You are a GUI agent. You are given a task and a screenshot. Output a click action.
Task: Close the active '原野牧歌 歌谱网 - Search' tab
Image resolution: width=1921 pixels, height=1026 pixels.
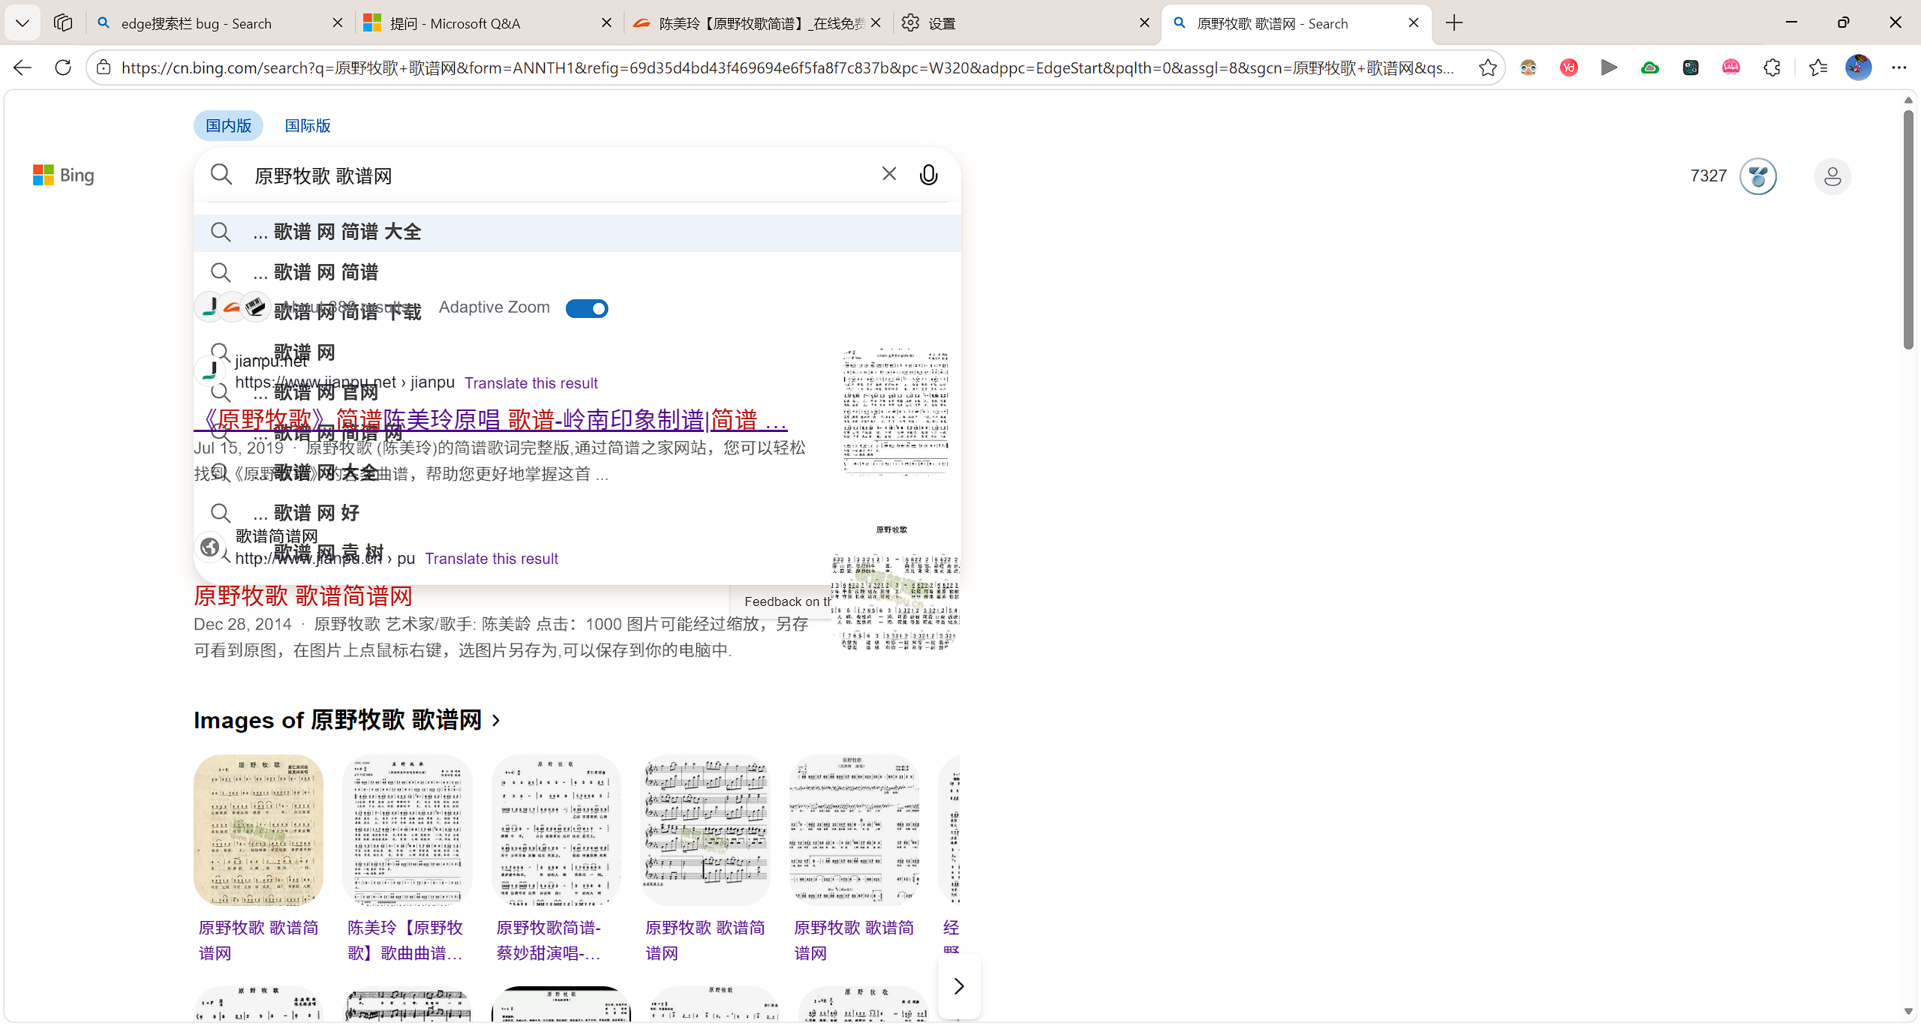tap(1414, 23)
